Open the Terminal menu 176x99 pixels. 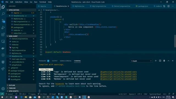[x=43, y=2]
